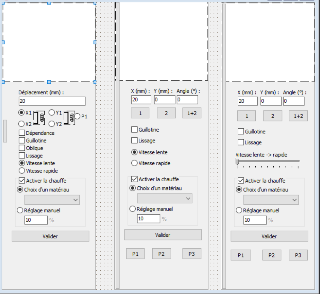Open the material dropdown in the left panel
The image size is (320, 294).
[x=52, y=200]
